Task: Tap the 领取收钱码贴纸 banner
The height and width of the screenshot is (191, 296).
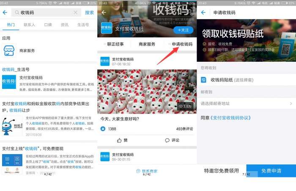Action: pos(247,40)
